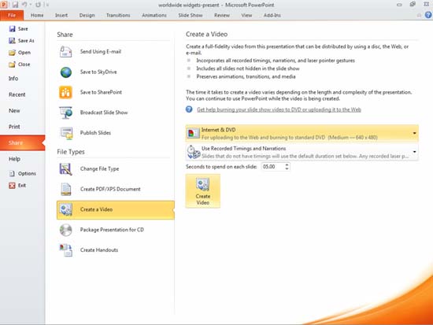Switch to the View tab

246,15
